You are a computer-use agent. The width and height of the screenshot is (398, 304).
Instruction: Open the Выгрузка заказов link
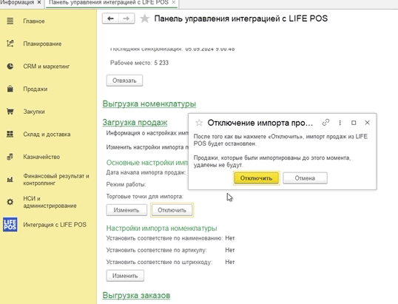click(136, 295)
